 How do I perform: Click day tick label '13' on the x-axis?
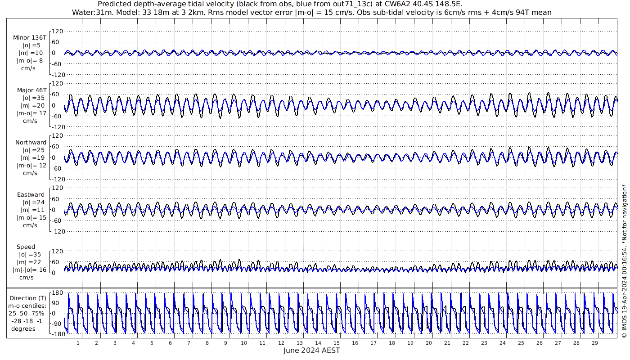coord(299,343)
